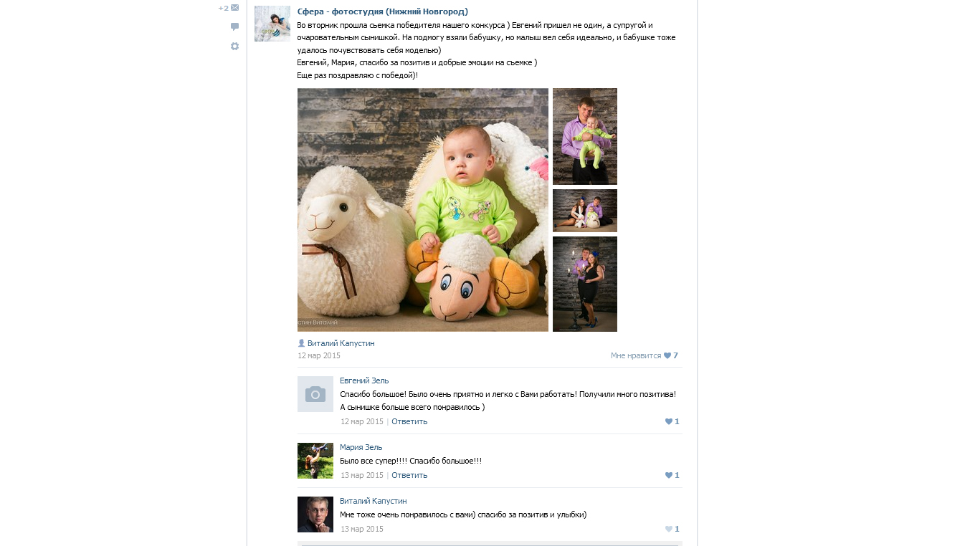
Task: Open the speech bubble comments icon
Action: tap(234, 27)
